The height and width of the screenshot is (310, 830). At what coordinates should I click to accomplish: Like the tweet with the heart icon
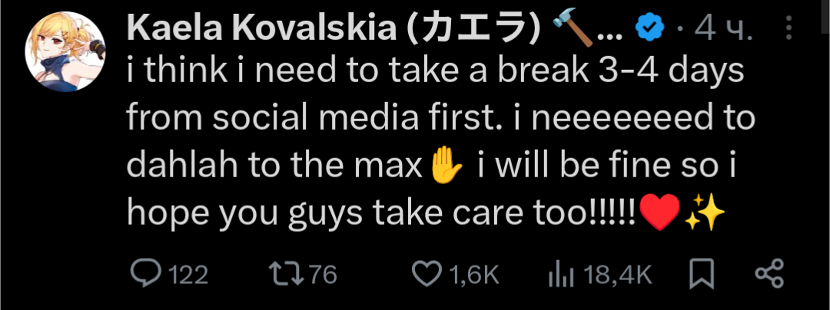tap(427, 273)
